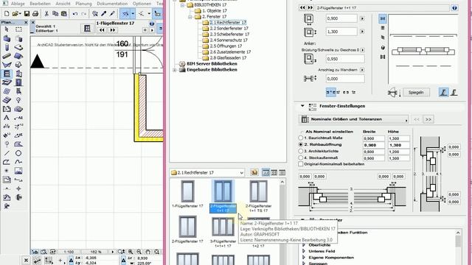Click the 1:100 scale button
The image size is (472, 265).
[69, 252]
